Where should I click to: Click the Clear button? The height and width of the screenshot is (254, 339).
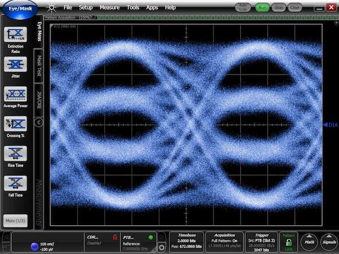294,8
